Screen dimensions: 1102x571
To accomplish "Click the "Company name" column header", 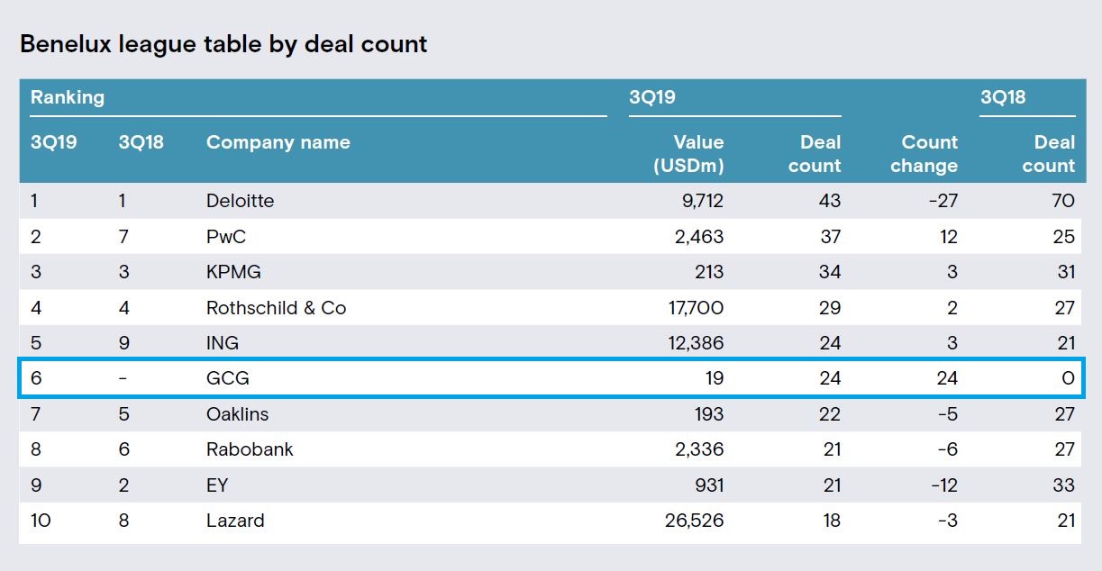I will click(278, 142).
